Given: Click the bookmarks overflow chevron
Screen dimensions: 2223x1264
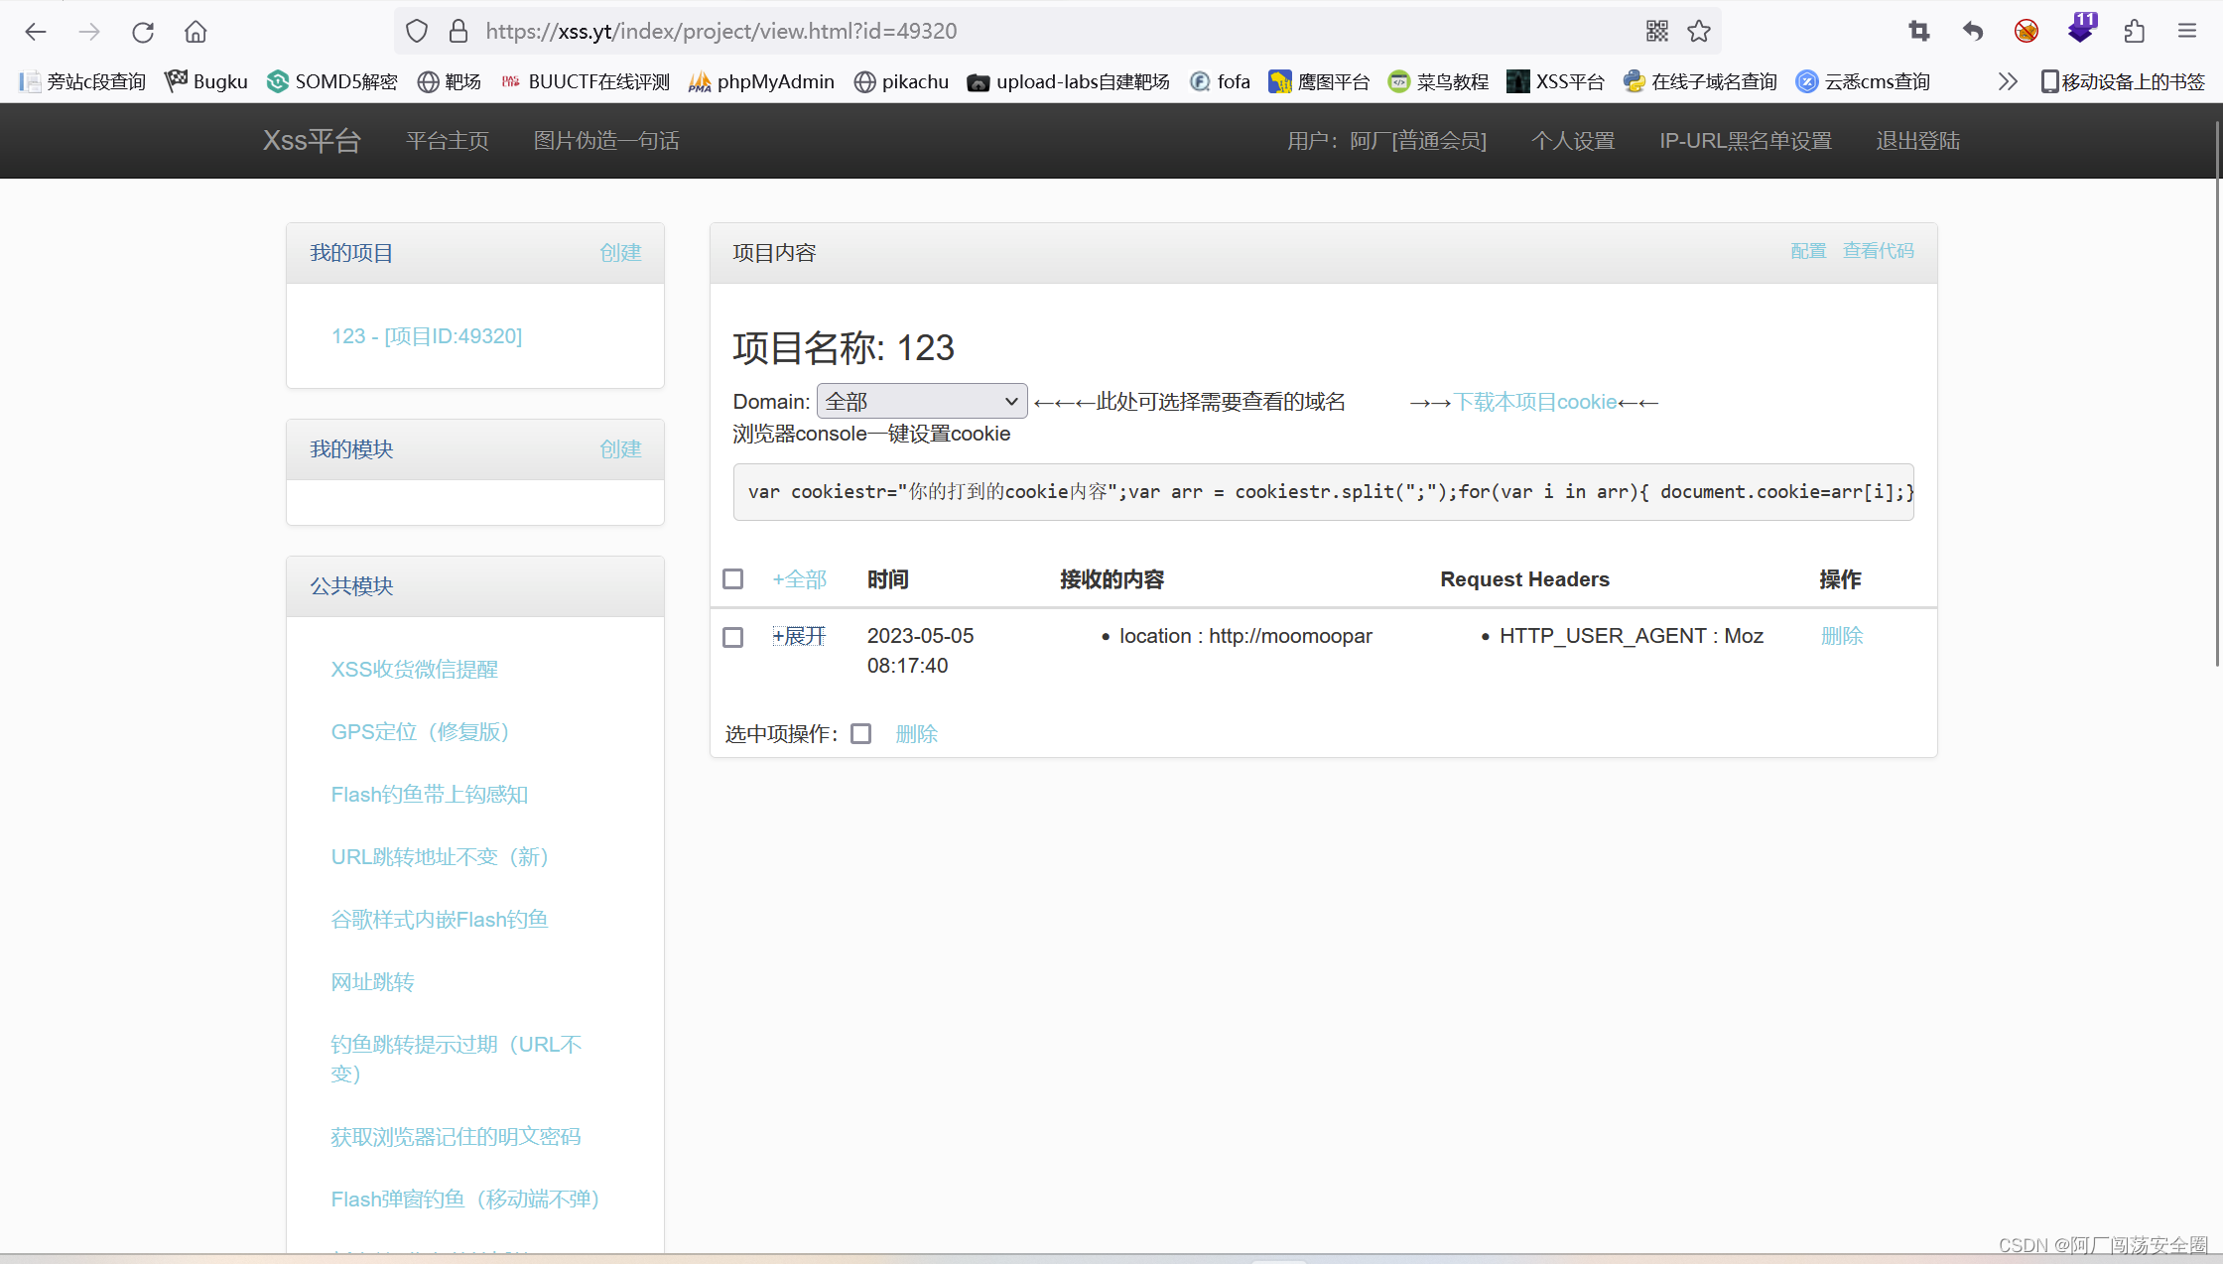Looking at the screenshot, I should coord(2008,81).
